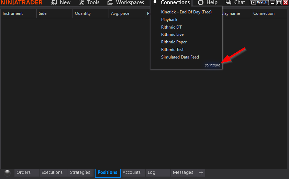289x179 pixels.
Task: Click the configure link in Connections menu
Action: 212,65
